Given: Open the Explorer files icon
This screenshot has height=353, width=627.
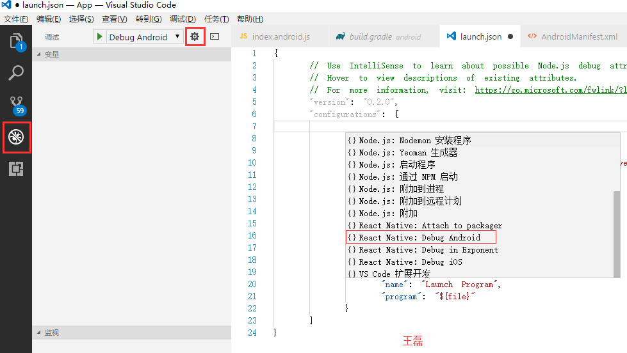Looking at the screenshot, I should coord(16,42).
